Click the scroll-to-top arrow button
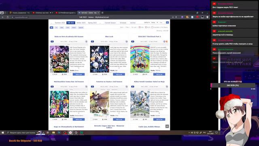The height and width of the screenshot is (146, 259). (167, 126)
